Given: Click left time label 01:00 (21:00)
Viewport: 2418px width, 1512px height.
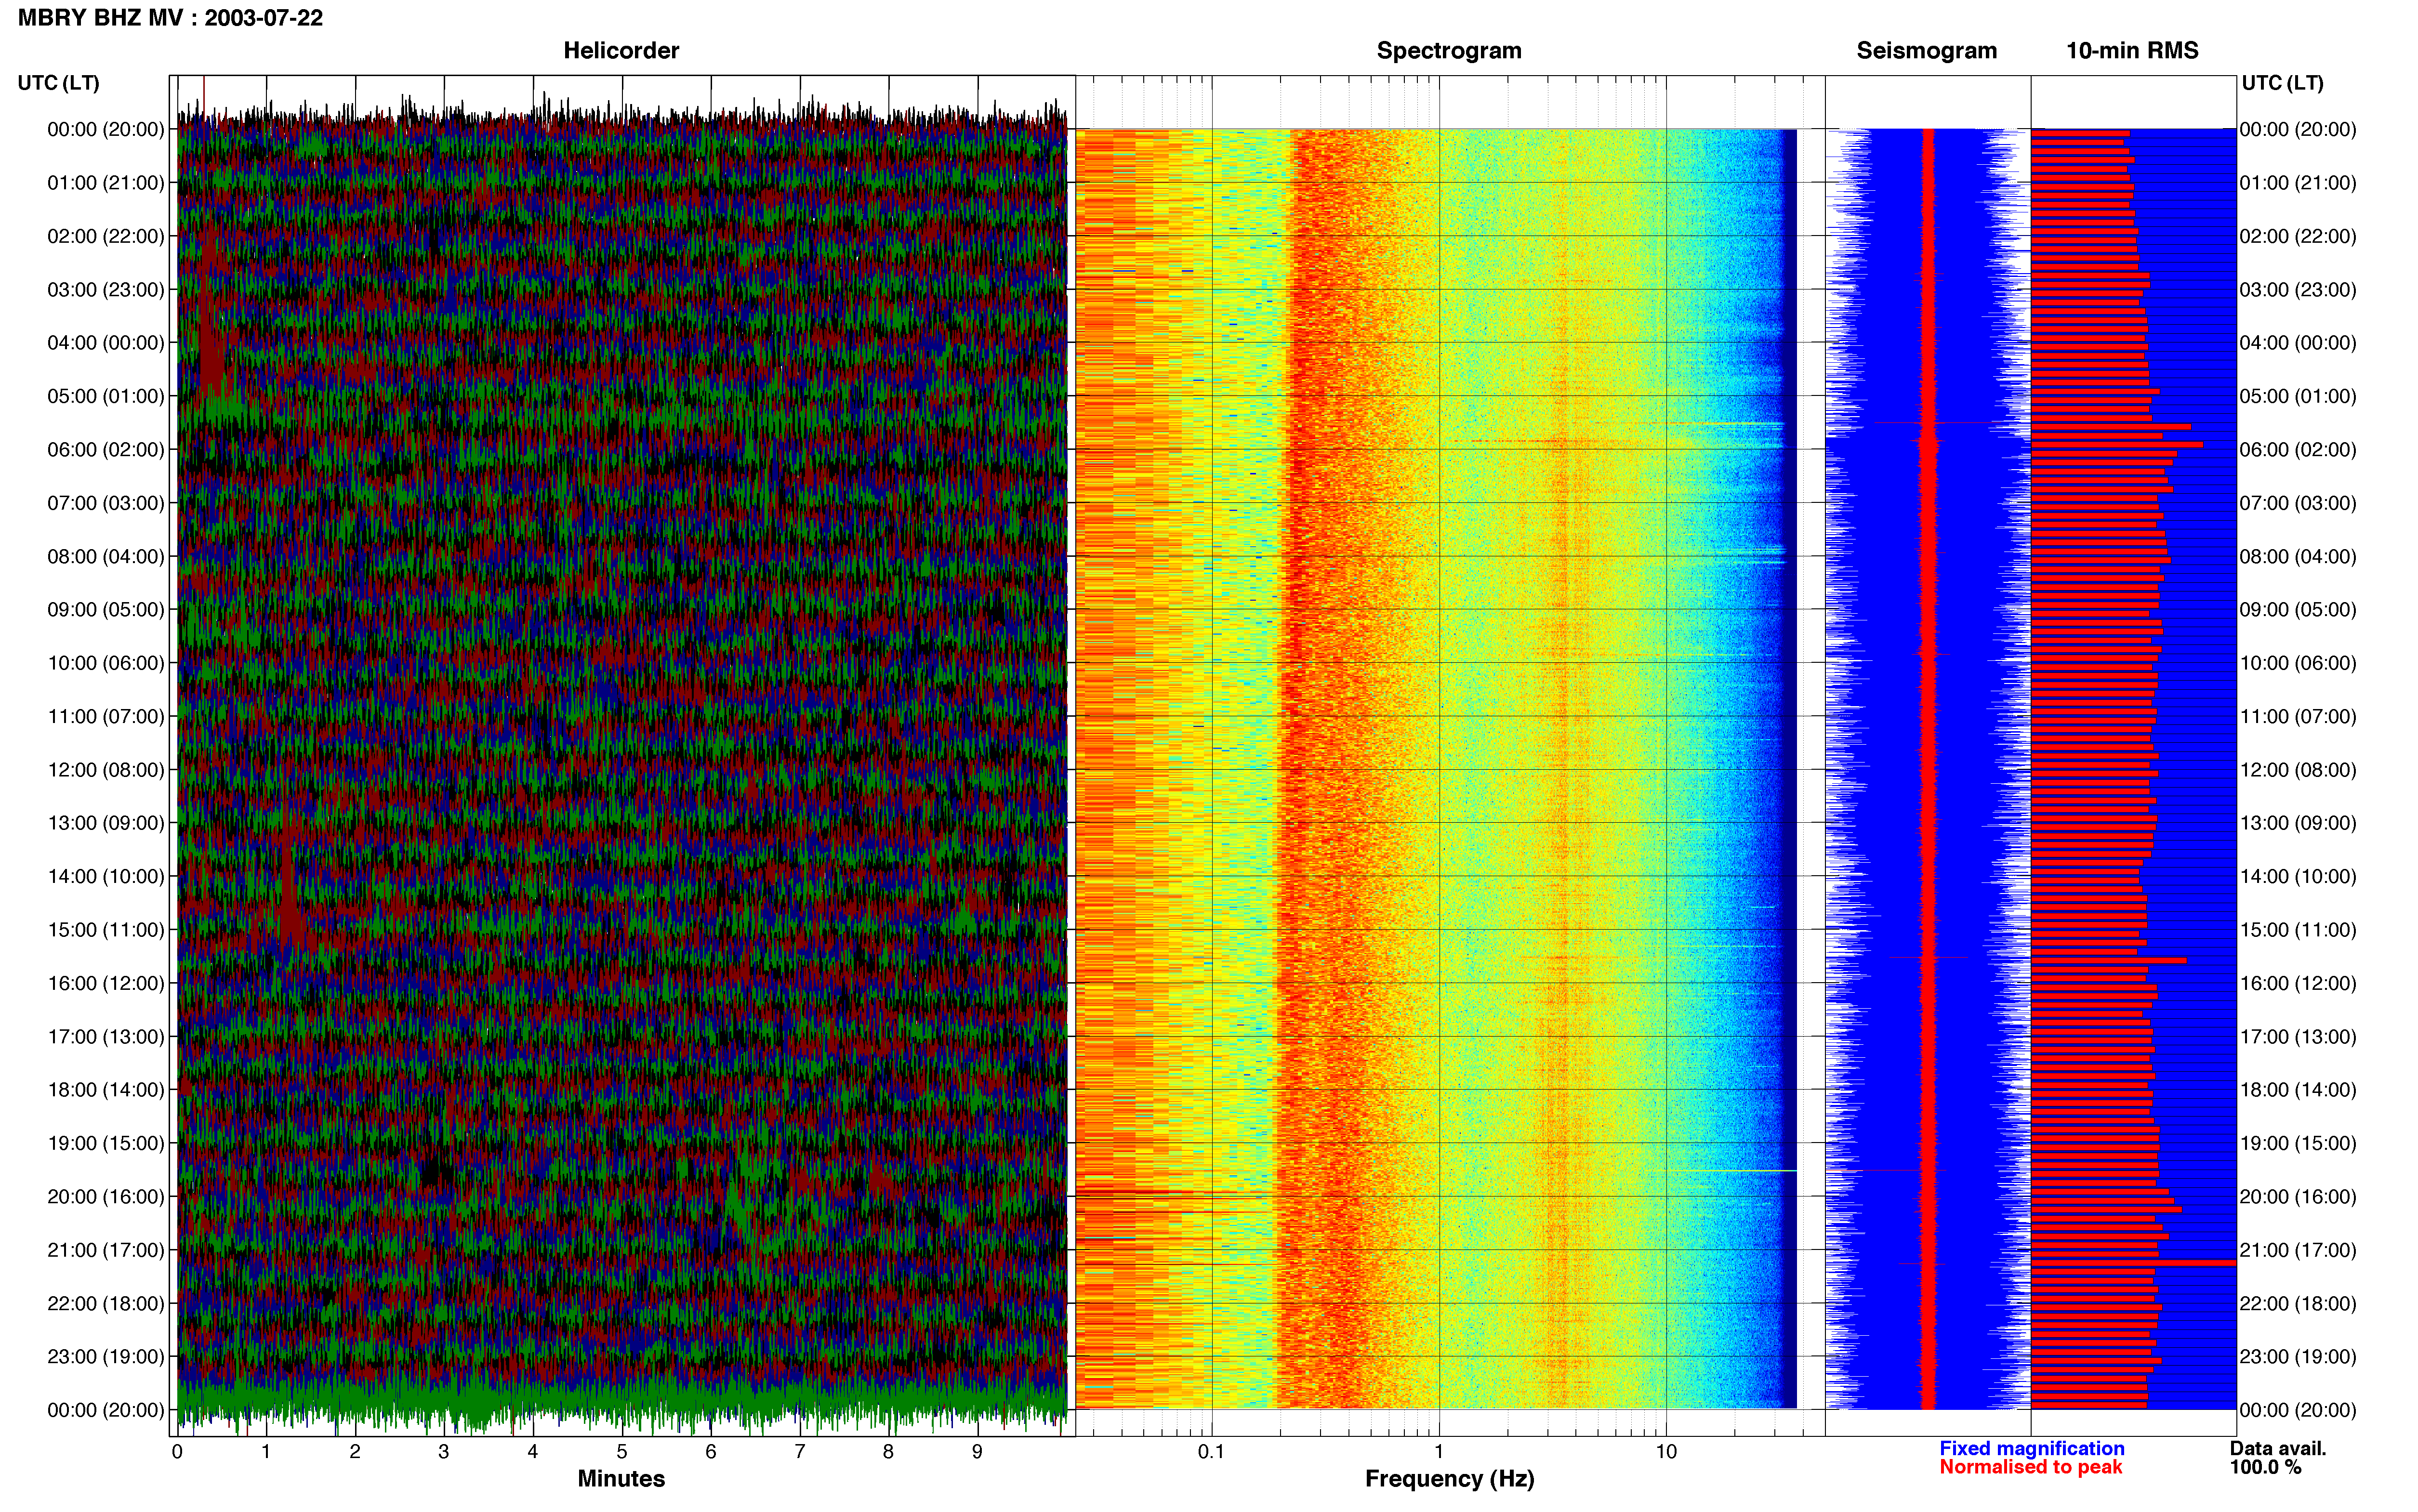Looking at the screenshot, I should pos(106,183).
